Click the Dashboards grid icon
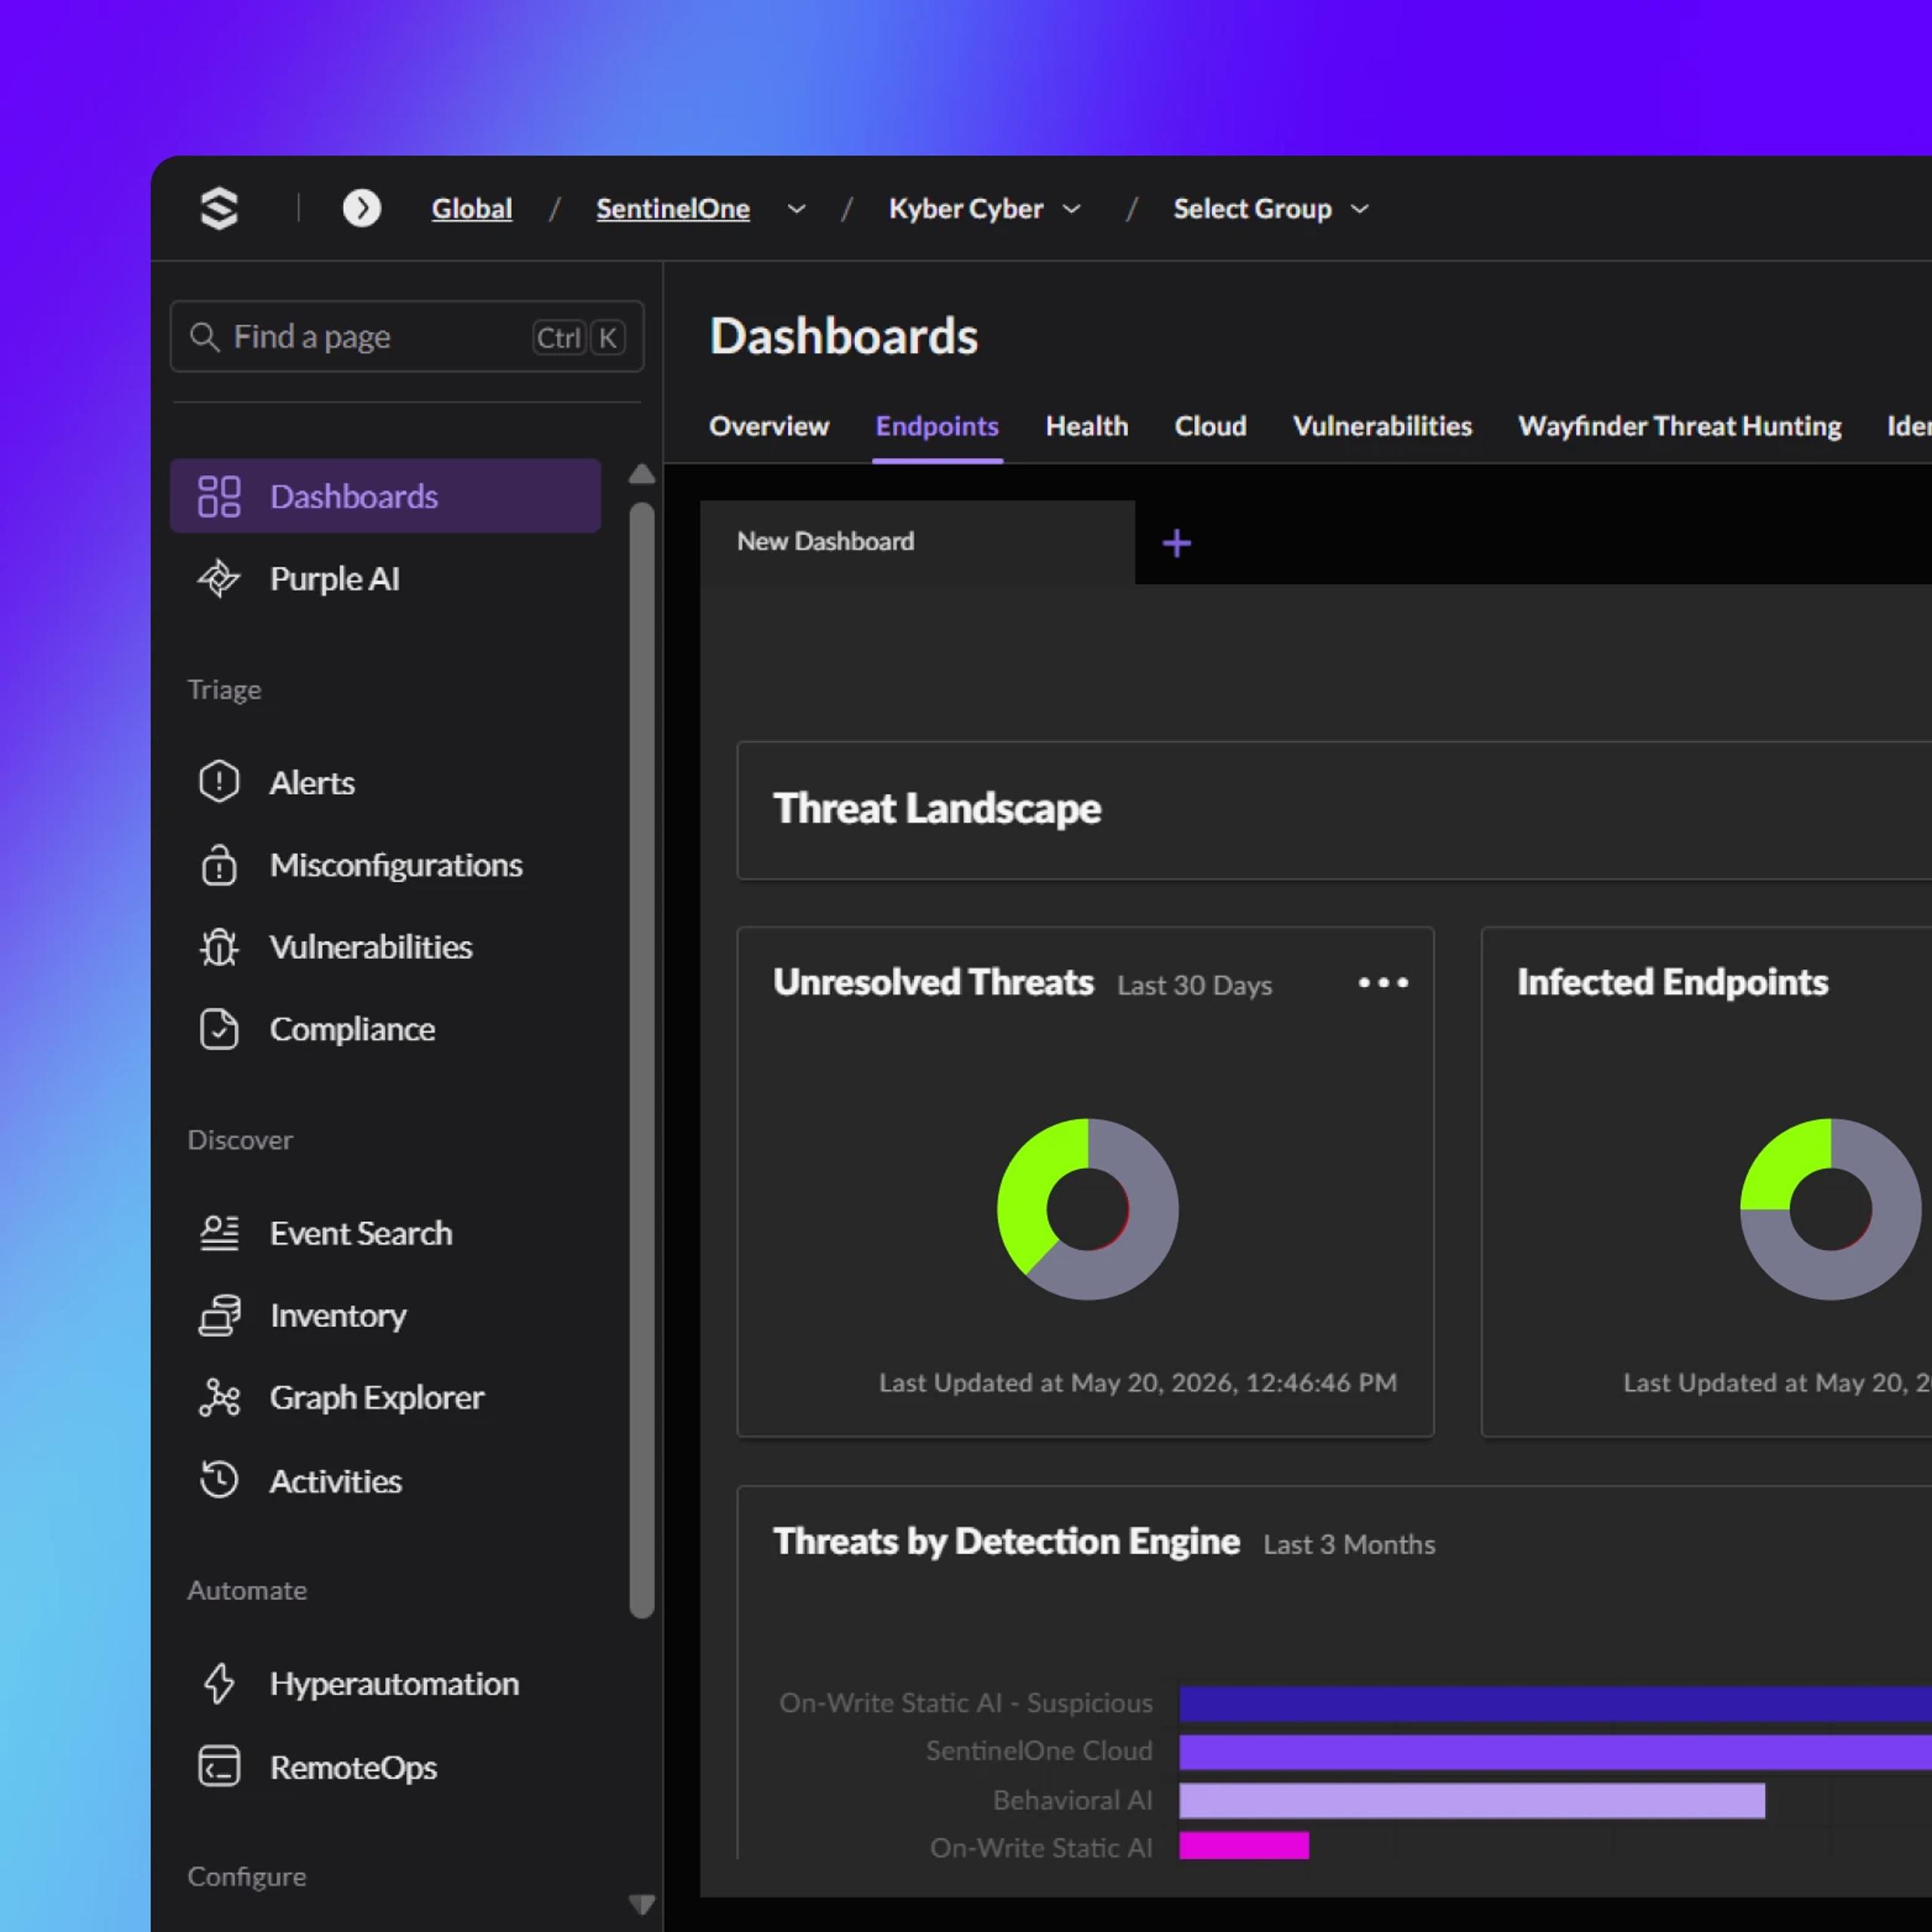 [219, 496]
